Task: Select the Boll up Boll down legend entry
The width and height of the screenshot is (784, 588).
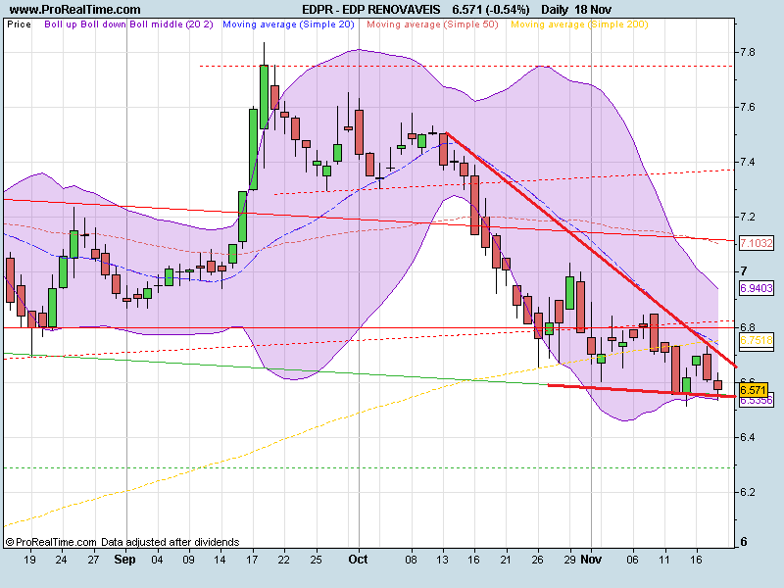Action: point(86,24)
